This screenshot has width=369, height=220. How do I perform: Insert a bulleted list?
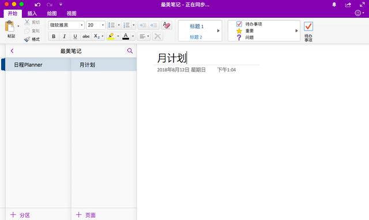pyautogui.click(x=111, y=25)
